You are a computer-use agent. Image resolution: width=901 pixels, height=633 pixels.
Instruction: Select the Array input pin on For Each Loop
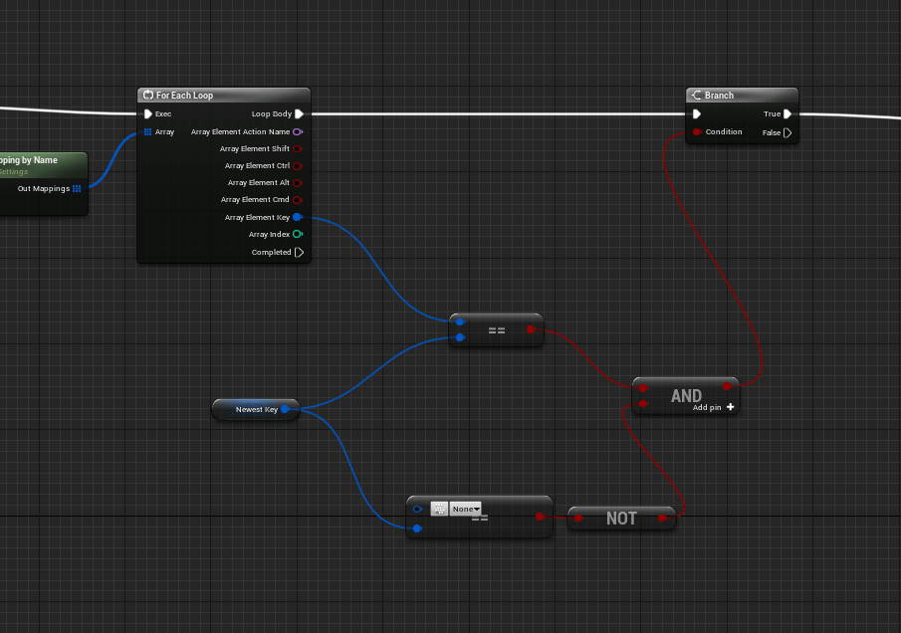click(x=148, y=131)
